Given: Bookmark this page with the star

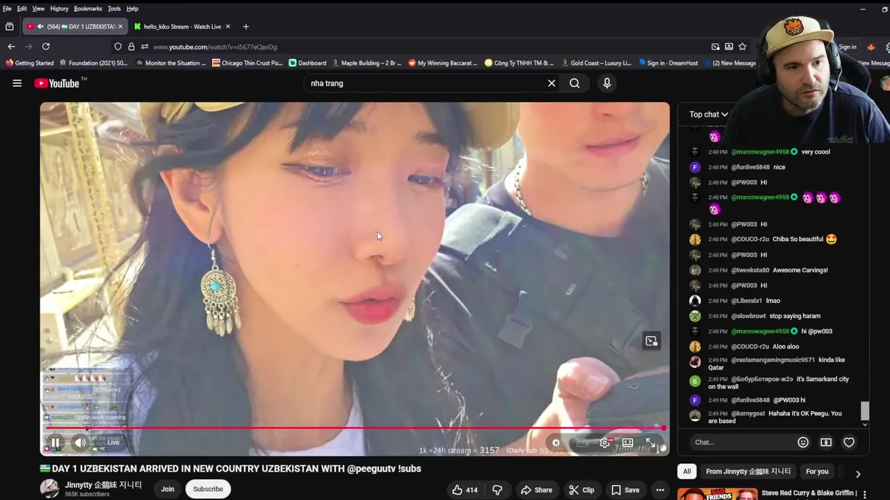Looking at the screenshot, I should pyautogui.click(x=743, y=47).
